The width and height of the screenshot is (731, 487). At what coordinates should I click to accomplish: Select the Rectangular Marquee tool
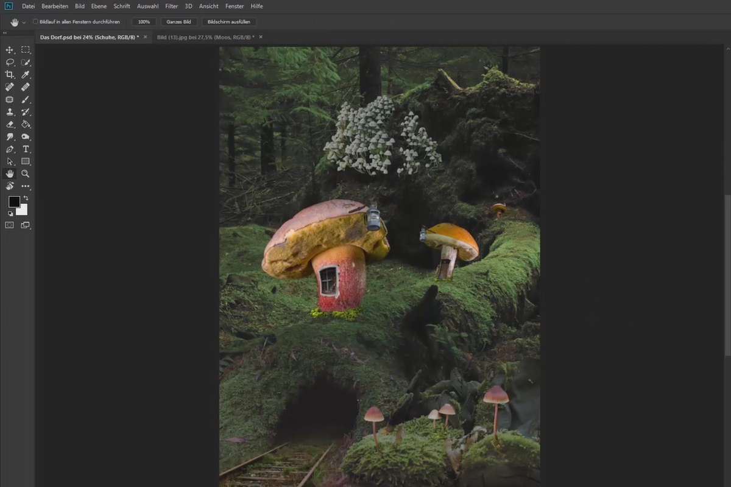(x=26, y=50)
